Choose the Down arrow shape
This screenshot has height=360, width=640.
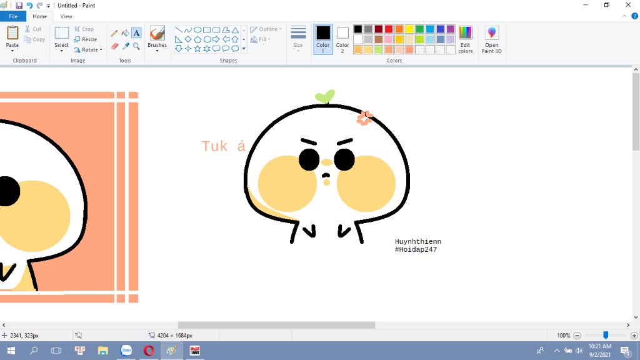coord(178,49)
